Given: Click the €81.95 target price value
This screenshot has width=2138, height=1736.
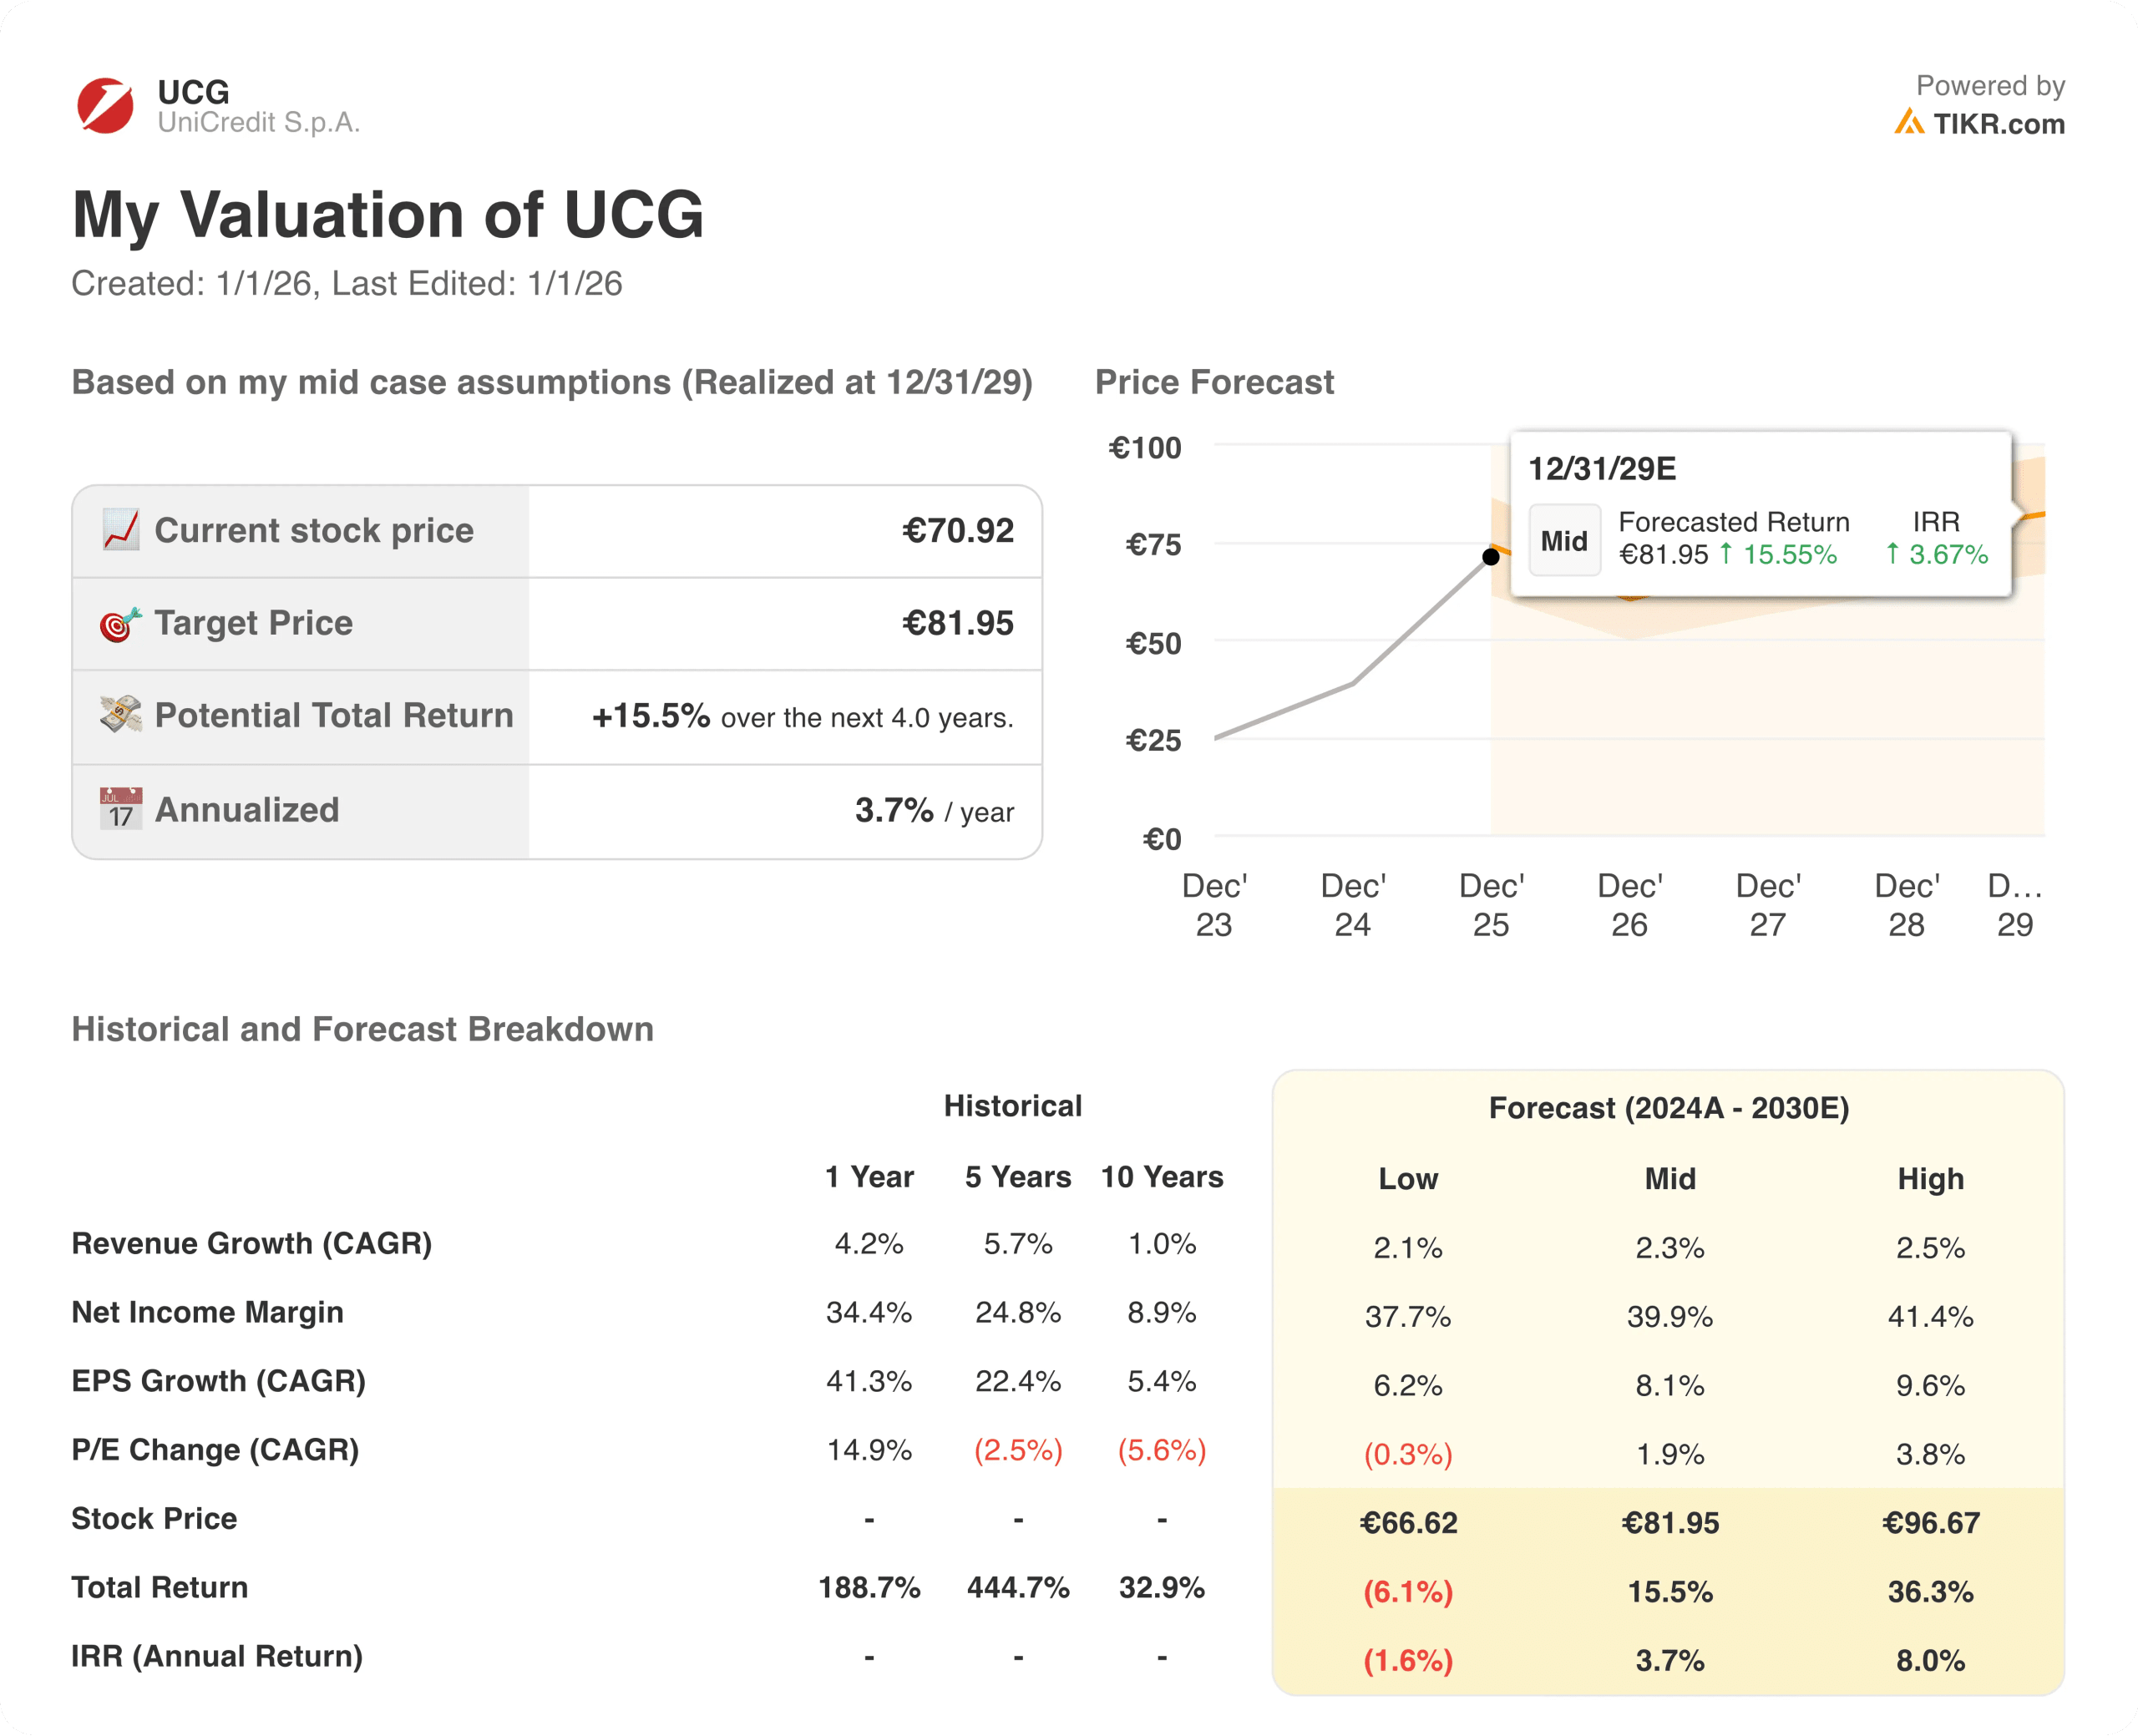Looking at the screenshot, I should point(957,623).
